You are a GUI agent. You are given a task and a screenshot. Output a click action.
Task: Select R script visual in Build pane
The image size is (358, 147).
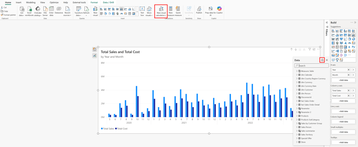[350, 47]
